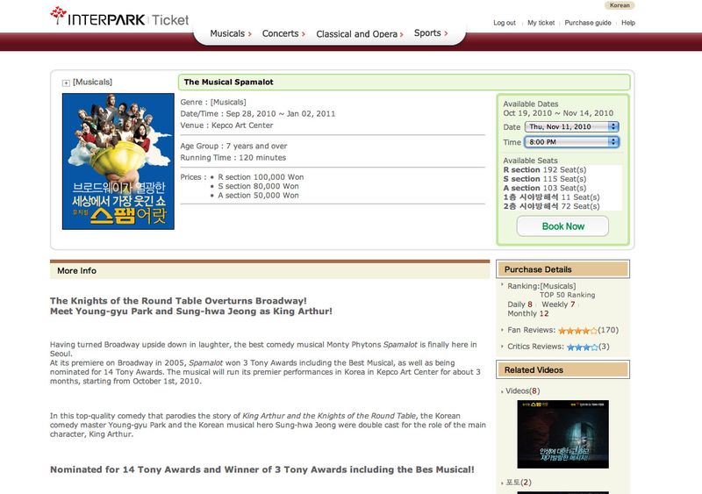Open the Videos(8) link
Viewport: 702px width, 494px height.
[x=522, y=391]
